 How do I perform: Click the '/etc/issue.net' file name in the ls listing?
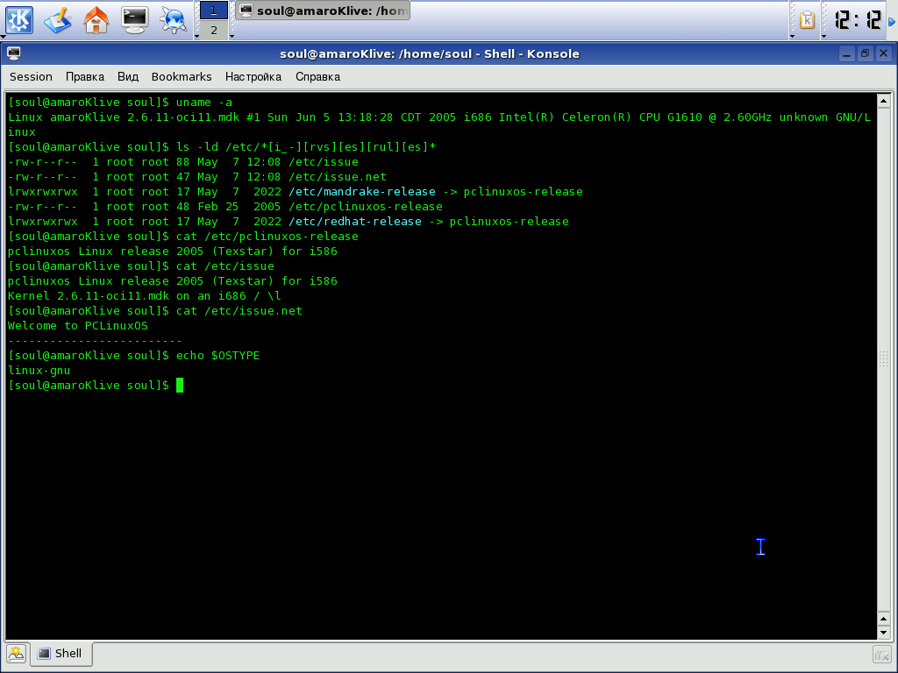pos(338,177)
